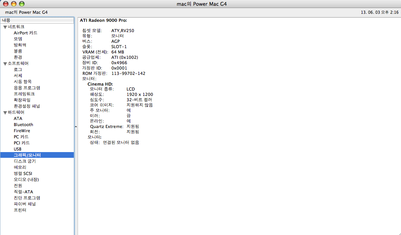Show the 로그 software item
The image size is (401, 235).
point(18,70)
